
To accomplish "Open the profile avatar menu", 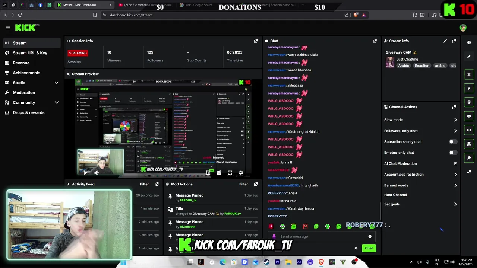I will pos(463,28).
